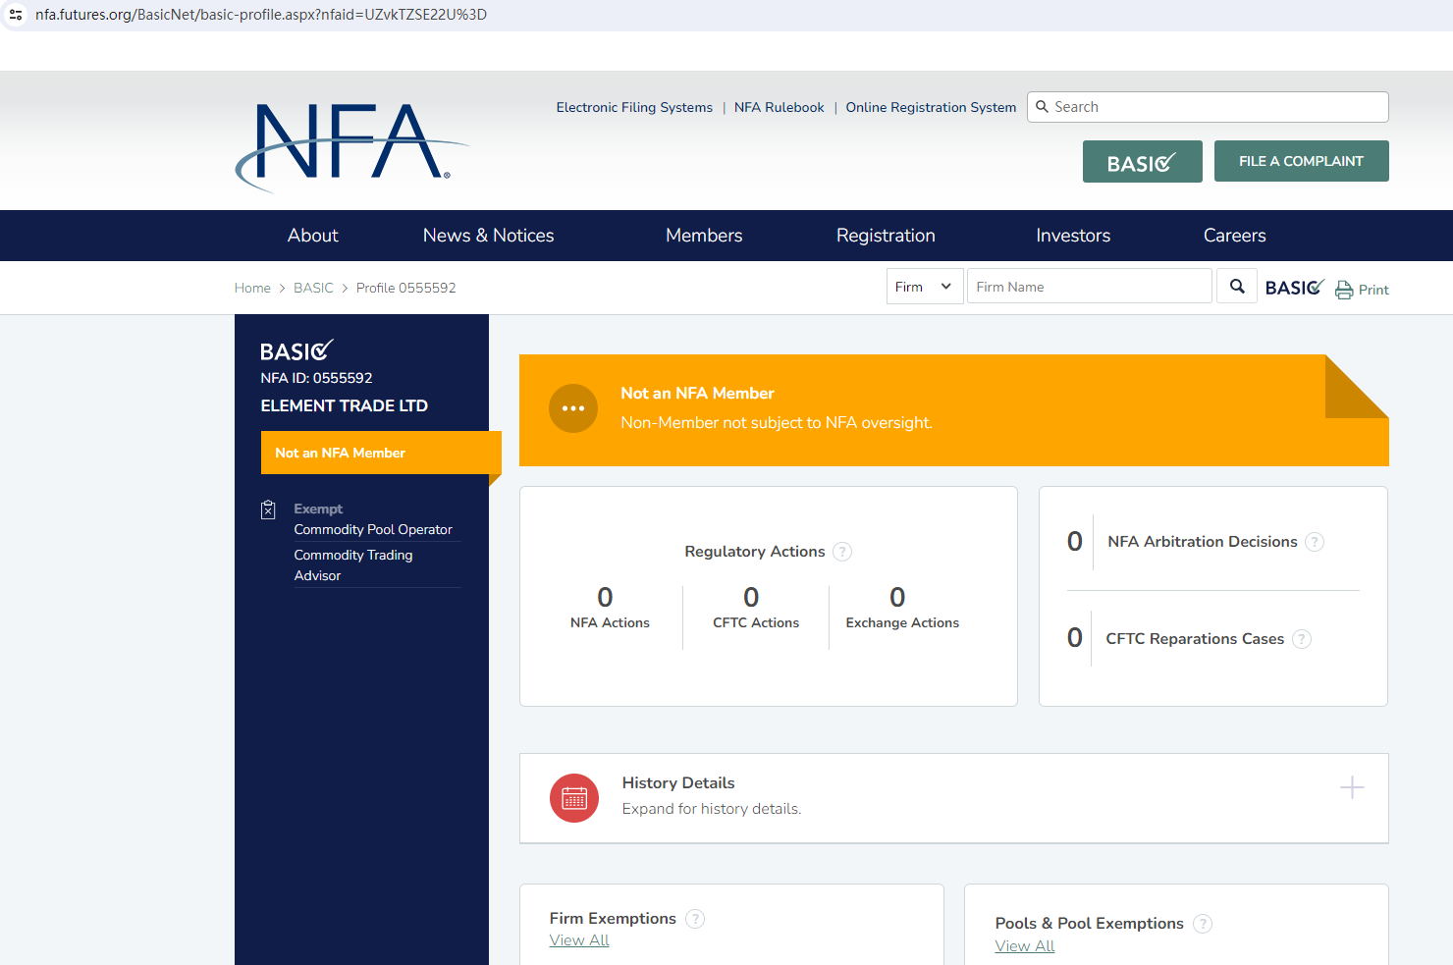Click the red History Details calendar icon
Screen dimensions: 1453x965
(x=574, y=798)
